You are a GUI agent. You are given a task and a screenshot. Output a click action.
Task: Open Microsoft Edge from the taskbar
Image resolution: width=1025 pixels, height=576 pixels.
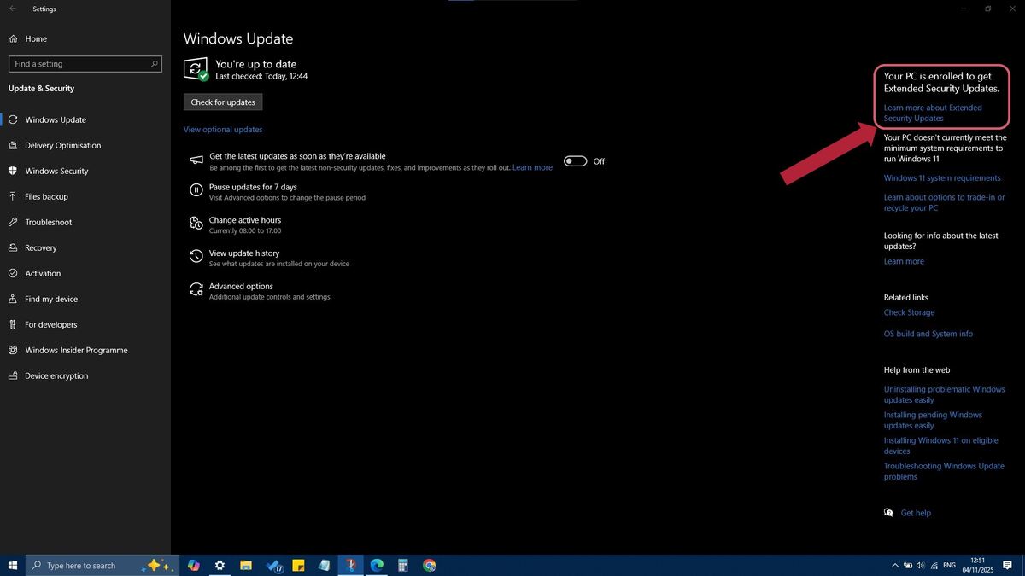pos(377,565)
